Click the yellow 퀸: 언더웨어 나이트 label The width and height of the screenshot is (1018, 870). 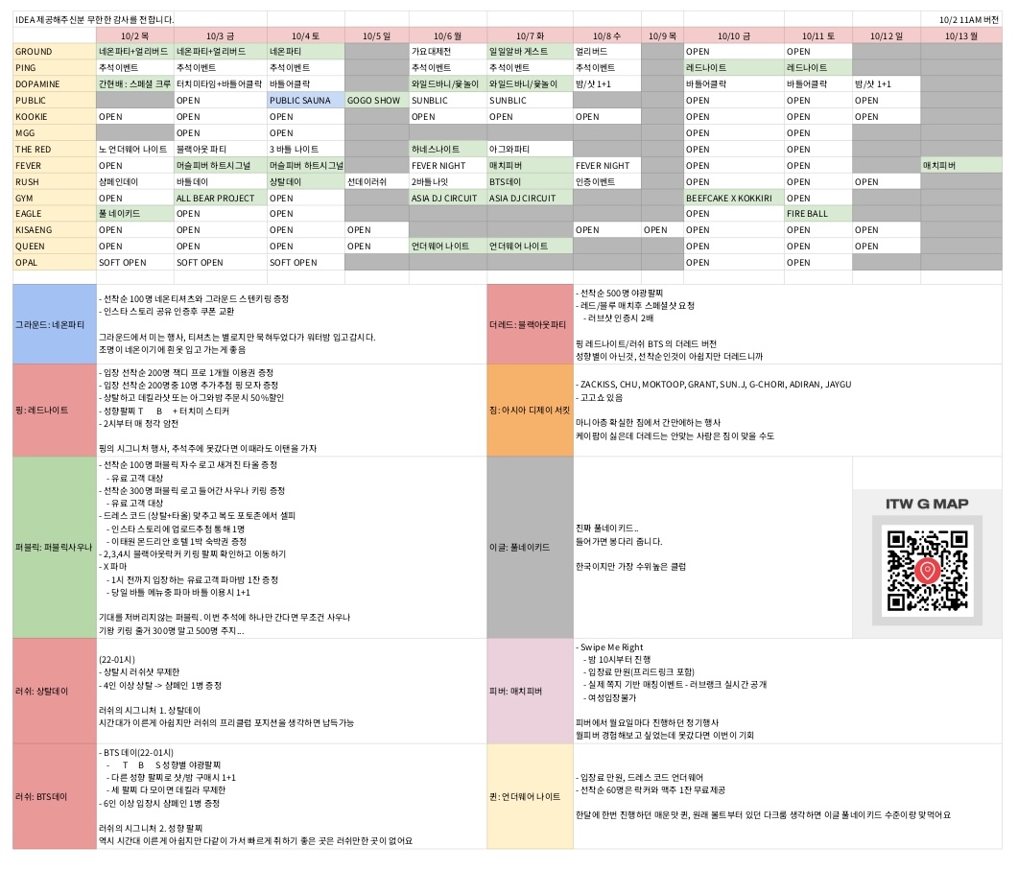point(531,796)
